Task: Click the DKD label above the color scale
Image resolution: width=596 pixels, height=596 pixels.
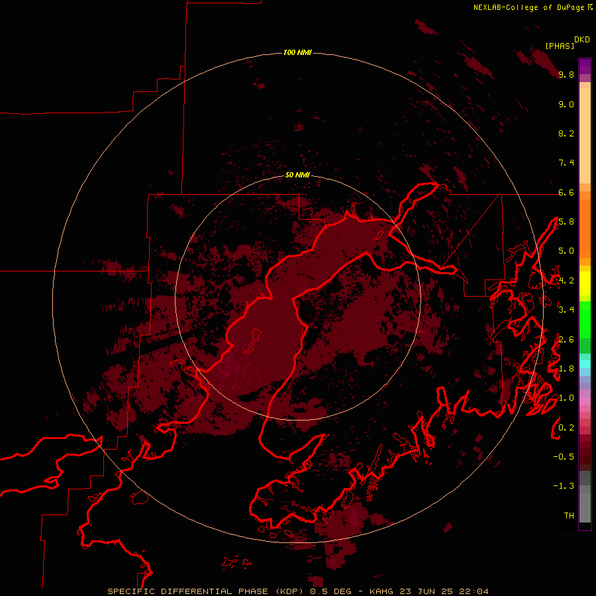Action: tap(582, 40)
